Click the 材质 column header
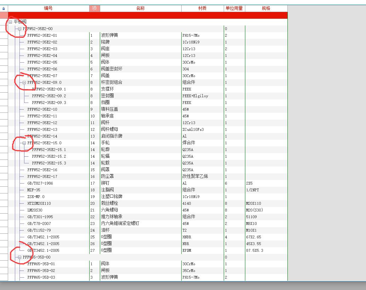Viewport: 366px width, 290px height. pos(202,8)
